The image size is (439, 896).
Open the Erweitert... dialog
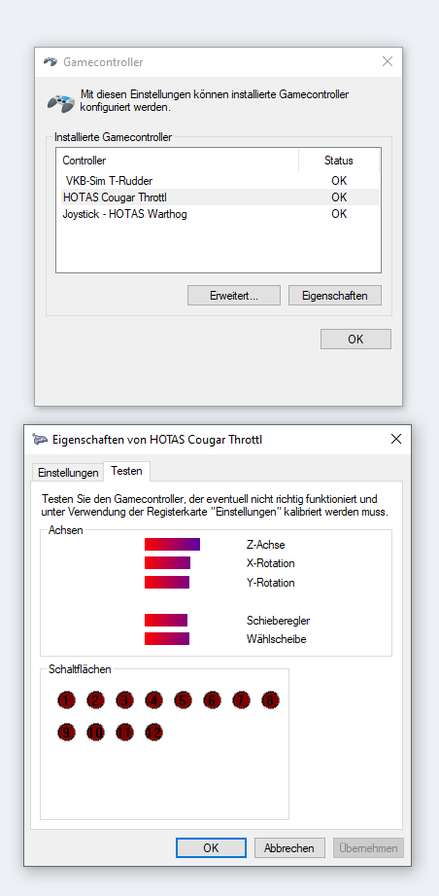pos(234,296)
